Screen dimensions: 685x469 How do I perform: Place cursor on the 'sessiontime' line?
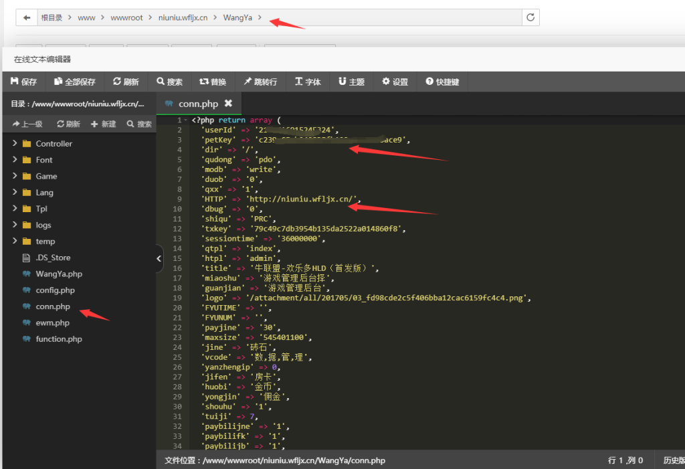[263, 239]
